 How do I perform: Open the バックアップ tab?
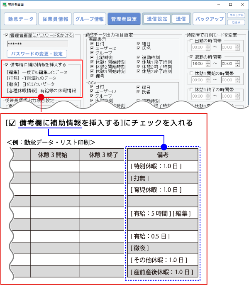point(209,19)
